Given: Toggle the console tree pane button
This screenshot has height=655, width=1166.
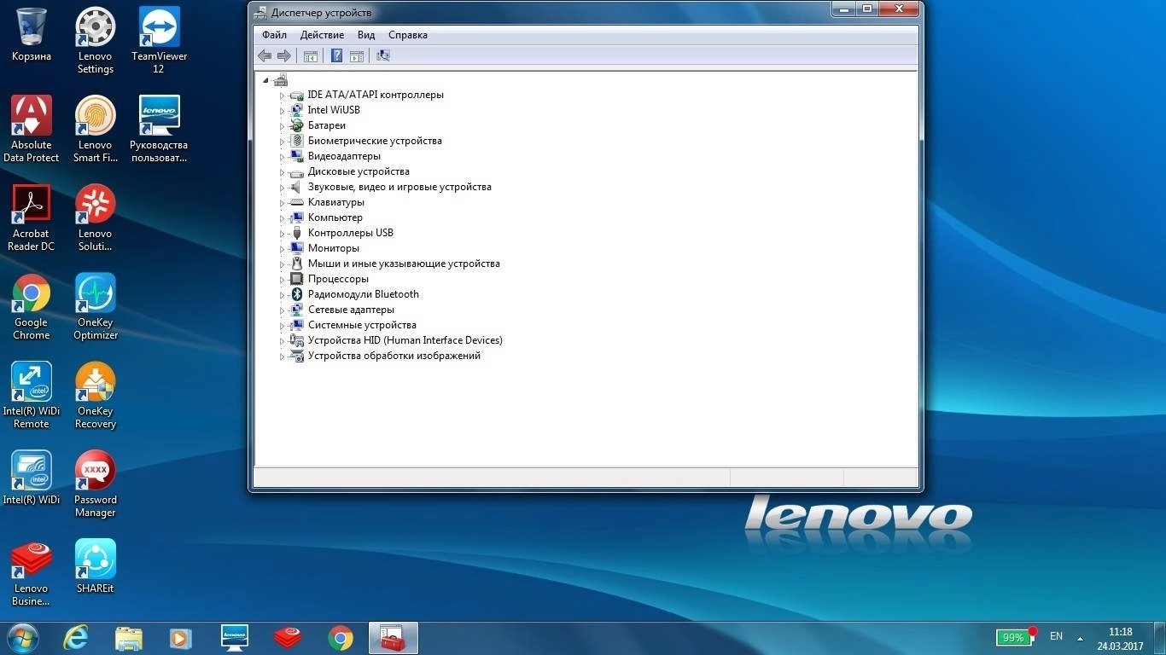Looking at the screenshot, I should click(311, 55).
